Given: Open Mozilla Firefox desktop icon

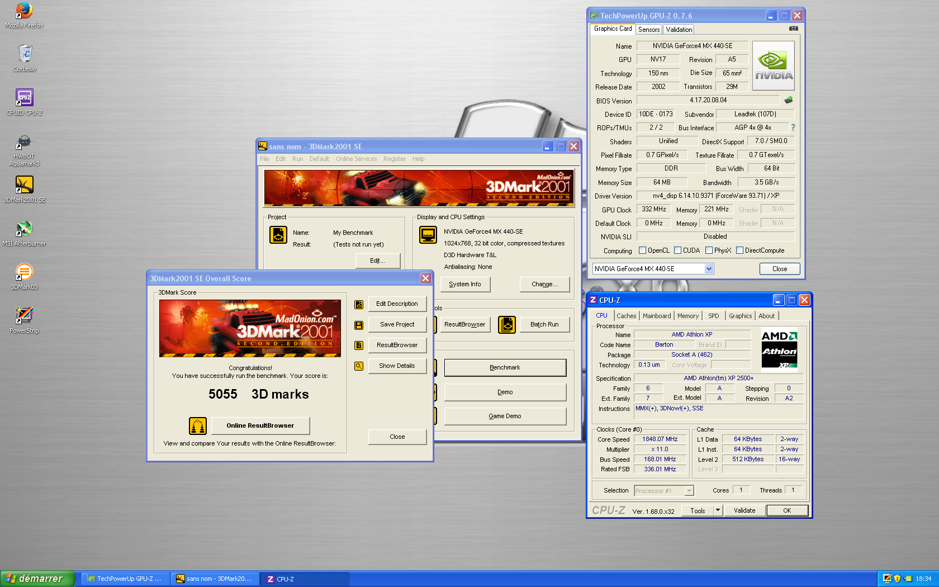Looking at the screenshot, I should tap(24, 15).
